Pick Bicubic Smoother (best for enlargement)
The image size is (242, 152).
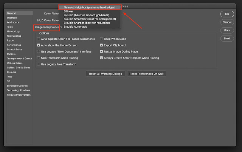(91, 19)
